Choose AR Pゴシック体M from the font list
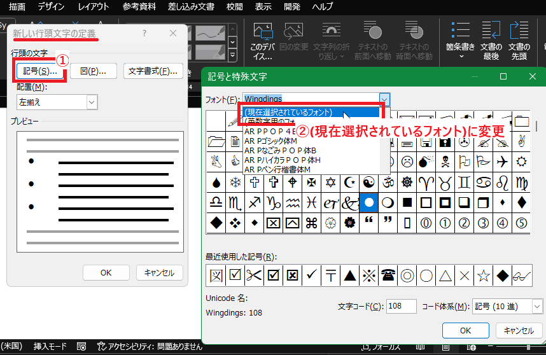This screenshot has width=546, height=355. coord(270,141)
